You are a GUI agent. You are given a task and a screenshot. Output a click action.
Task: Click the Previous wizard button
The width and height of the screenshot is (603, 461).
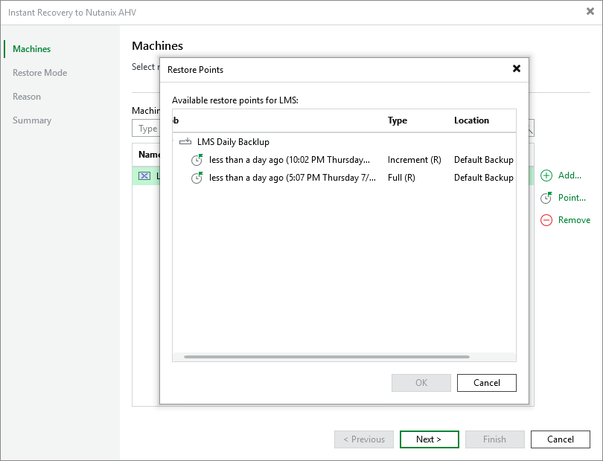coord(363,439)
